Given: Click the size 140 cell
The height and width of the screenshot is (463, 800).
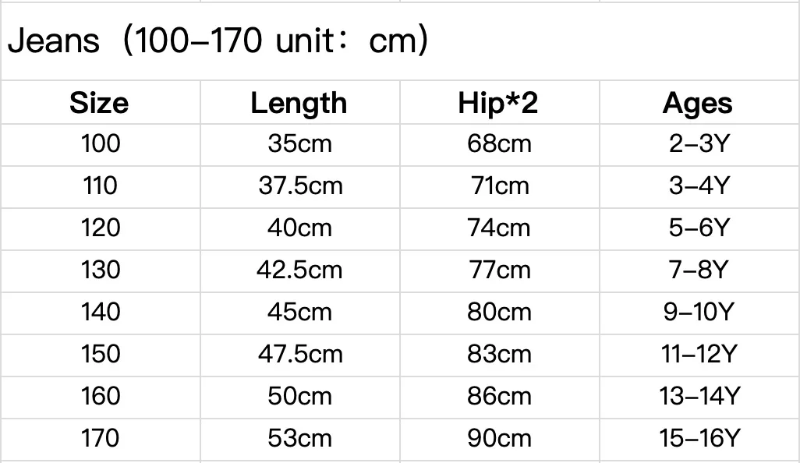Looking at the screenshot, I should (101, 312).
